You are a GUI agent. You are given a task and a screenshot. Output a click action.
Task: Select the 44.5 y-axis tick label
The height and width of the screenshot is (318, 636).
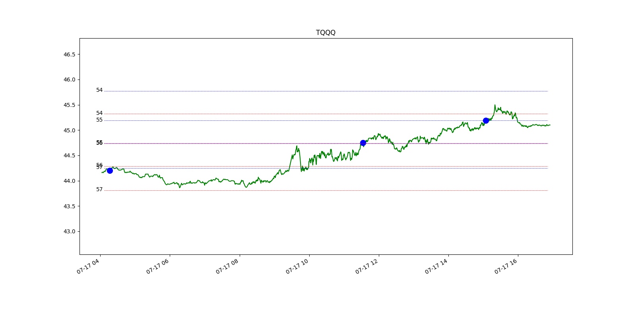69,155
